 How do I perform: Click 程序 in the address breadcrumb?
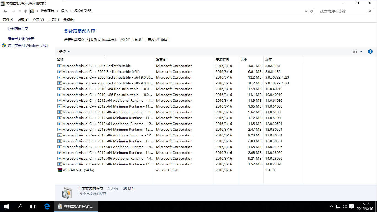tap(64, 11)
